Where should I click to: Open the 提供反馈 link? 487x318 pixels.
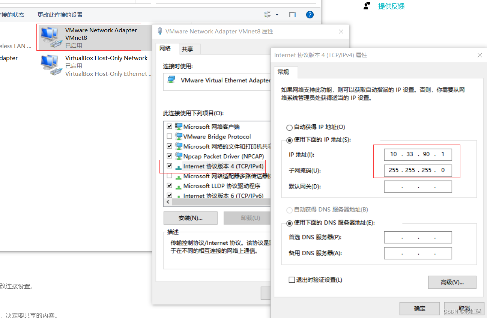391,6
